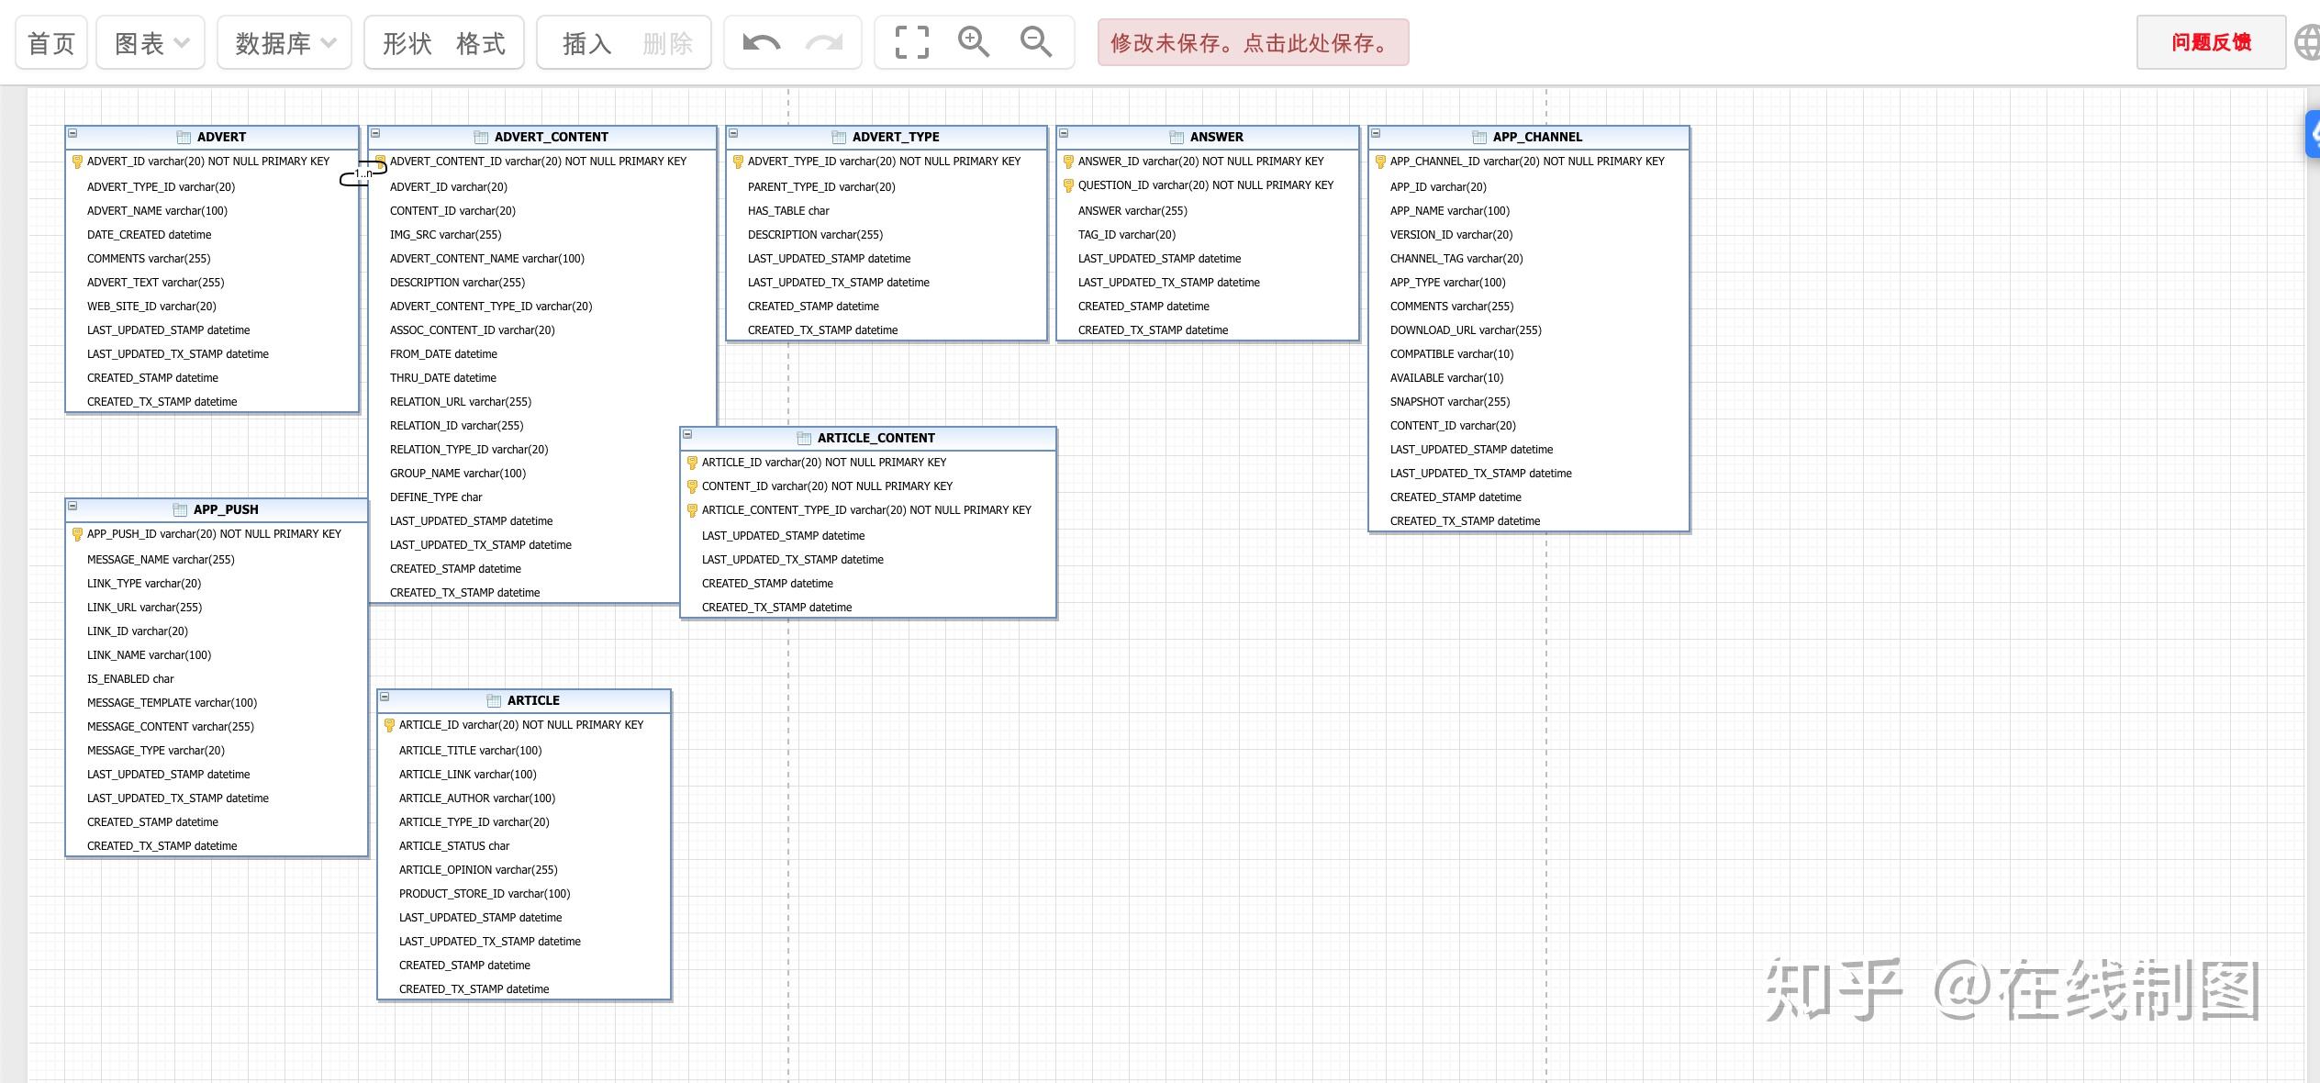This screenshot has width=2320, height=1083.
Task: Open the 格式 menu
Action: coord(482,42)
